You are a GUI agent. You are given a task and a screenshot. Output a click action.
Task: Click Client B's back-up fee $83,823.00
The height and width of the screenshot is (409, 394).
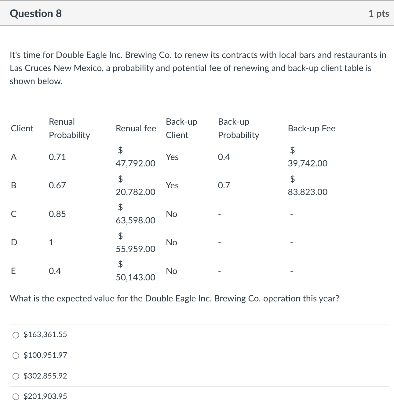point(307,185)
